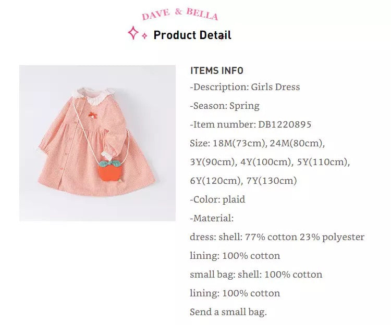The image size is (391, 325).
Task: Click the Season: Spring line
Action: [x=225, y=106]
